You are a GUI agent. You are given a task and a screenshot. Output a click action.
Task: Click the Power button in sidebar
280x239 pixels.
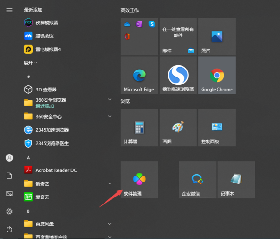pos(9,229)
